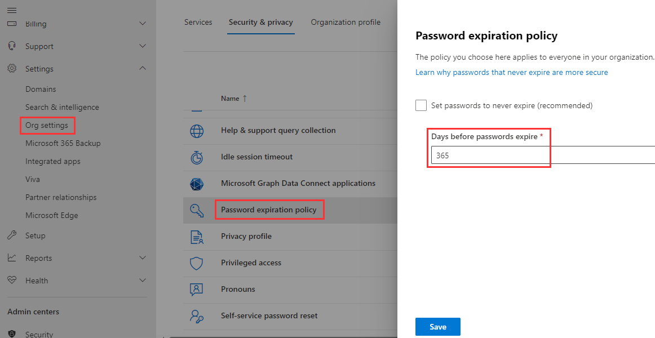The height and width of the screenshot is (338, 655).
Task: Click the Save button
Action: (x=437, y=326)
